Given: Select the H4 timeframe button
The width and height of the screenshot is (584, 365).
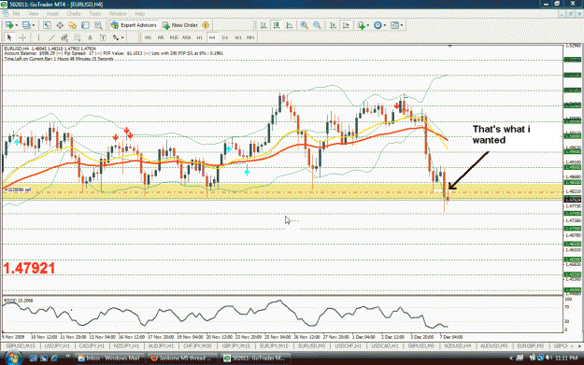Looking at the screenshot, I should 212,37.
